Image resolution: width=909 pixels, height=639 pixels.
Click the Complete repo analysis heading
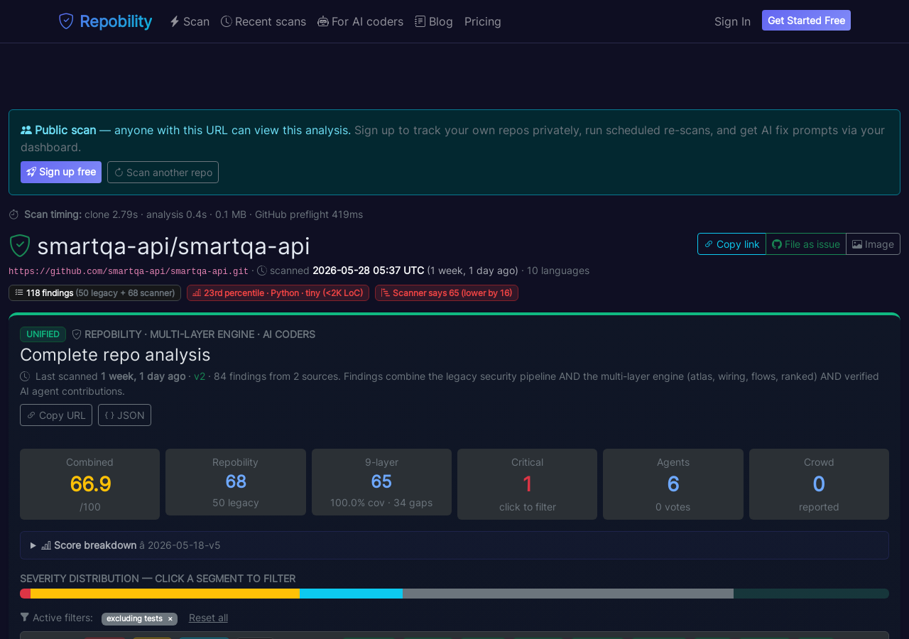pos(115,354)
